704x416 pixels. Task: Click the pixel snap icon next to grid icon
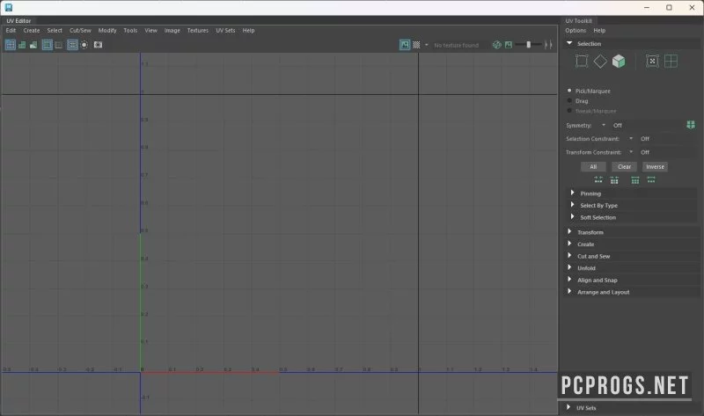click(59, 45)
